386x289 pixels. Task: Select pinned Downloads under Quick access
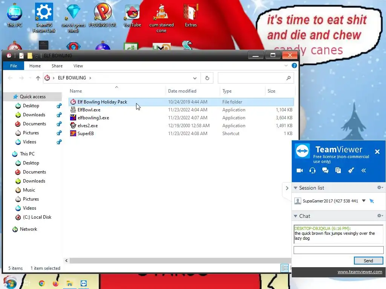point(34,115)
